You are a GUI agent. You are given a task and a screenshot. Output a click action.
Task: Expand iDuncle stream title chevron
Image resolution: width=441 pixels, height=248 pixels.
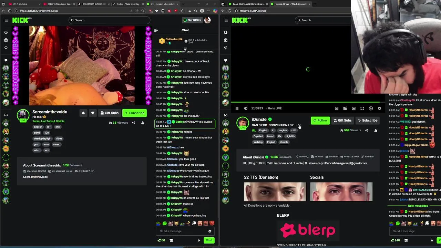point(299,125)
